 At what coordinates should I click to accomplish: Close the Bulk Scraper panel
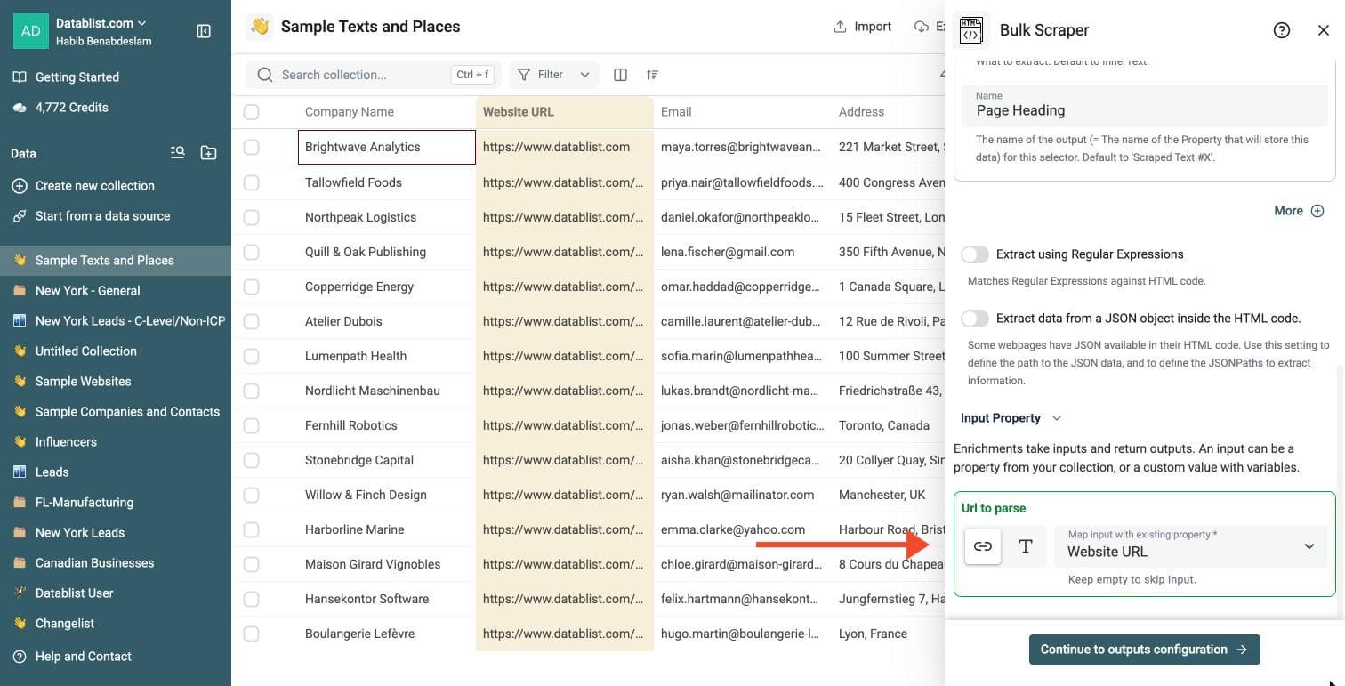click(x=1324, y=30)
